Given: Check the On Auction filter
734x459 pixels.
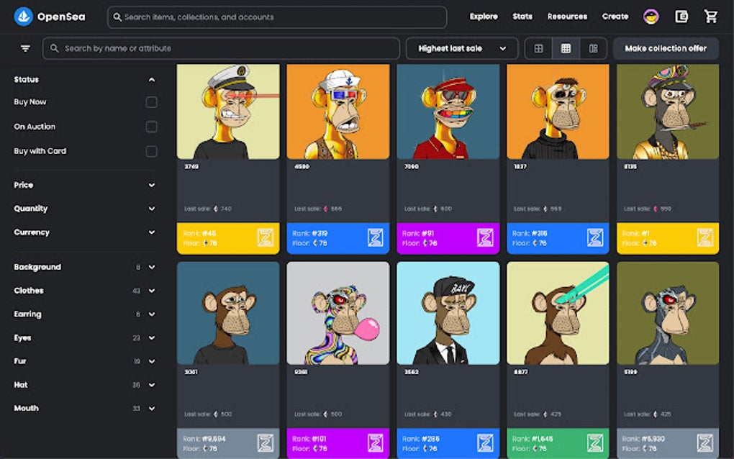Looking at the screenshot, I should click(x=151, y=126).
